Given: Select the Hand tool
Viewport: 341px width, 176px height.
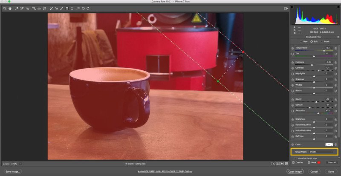Looking at the screenshot, I should pyautogui.click(x=10, y=9).
